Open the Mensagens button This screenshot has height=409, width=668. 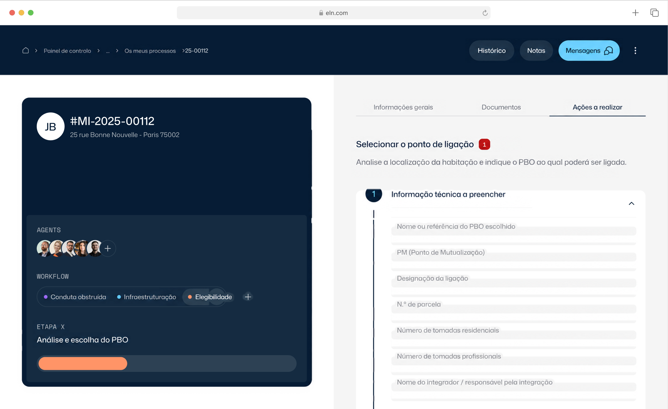589,51
